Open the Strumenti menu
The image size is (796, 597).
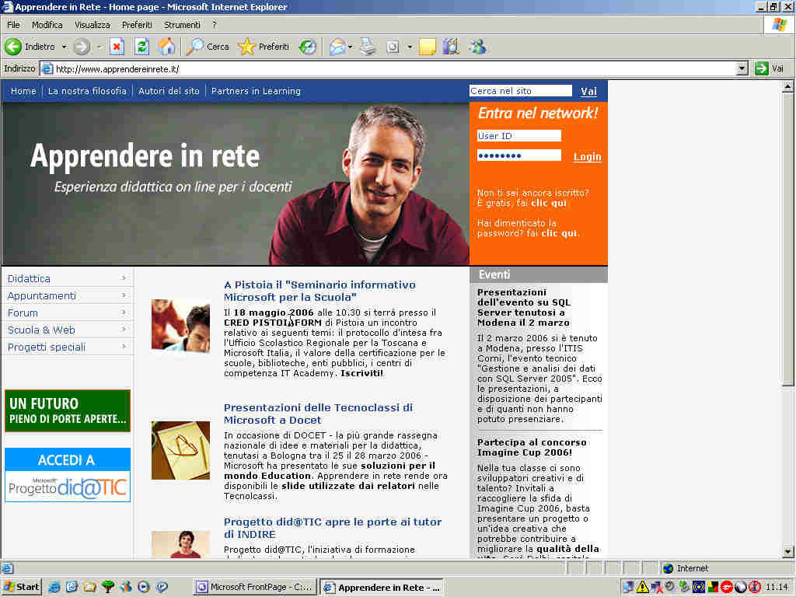pyautogui.click(x=182, y=25)
